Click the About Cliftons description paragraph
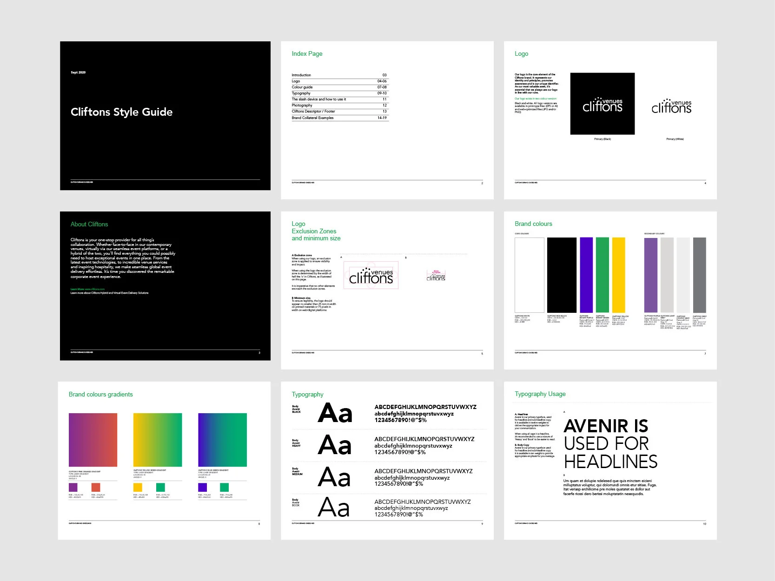Screen dimensions: 775x581 coord(123,258)
